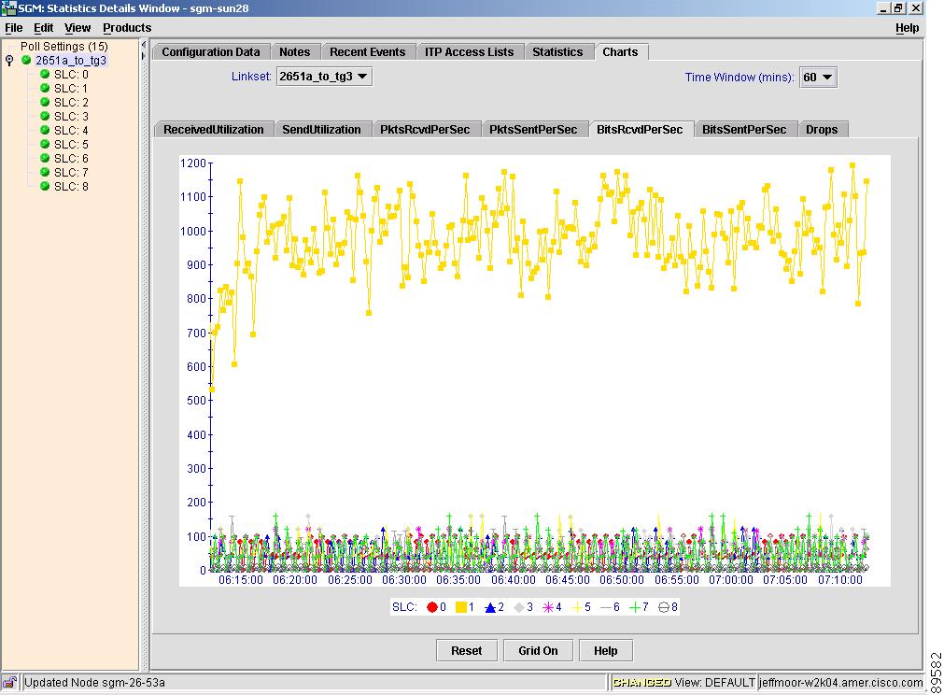This screenshot has width=944, height=695.
Task: Click the yellow square legend swatch for SLC 1
Action: pos(460,607)
